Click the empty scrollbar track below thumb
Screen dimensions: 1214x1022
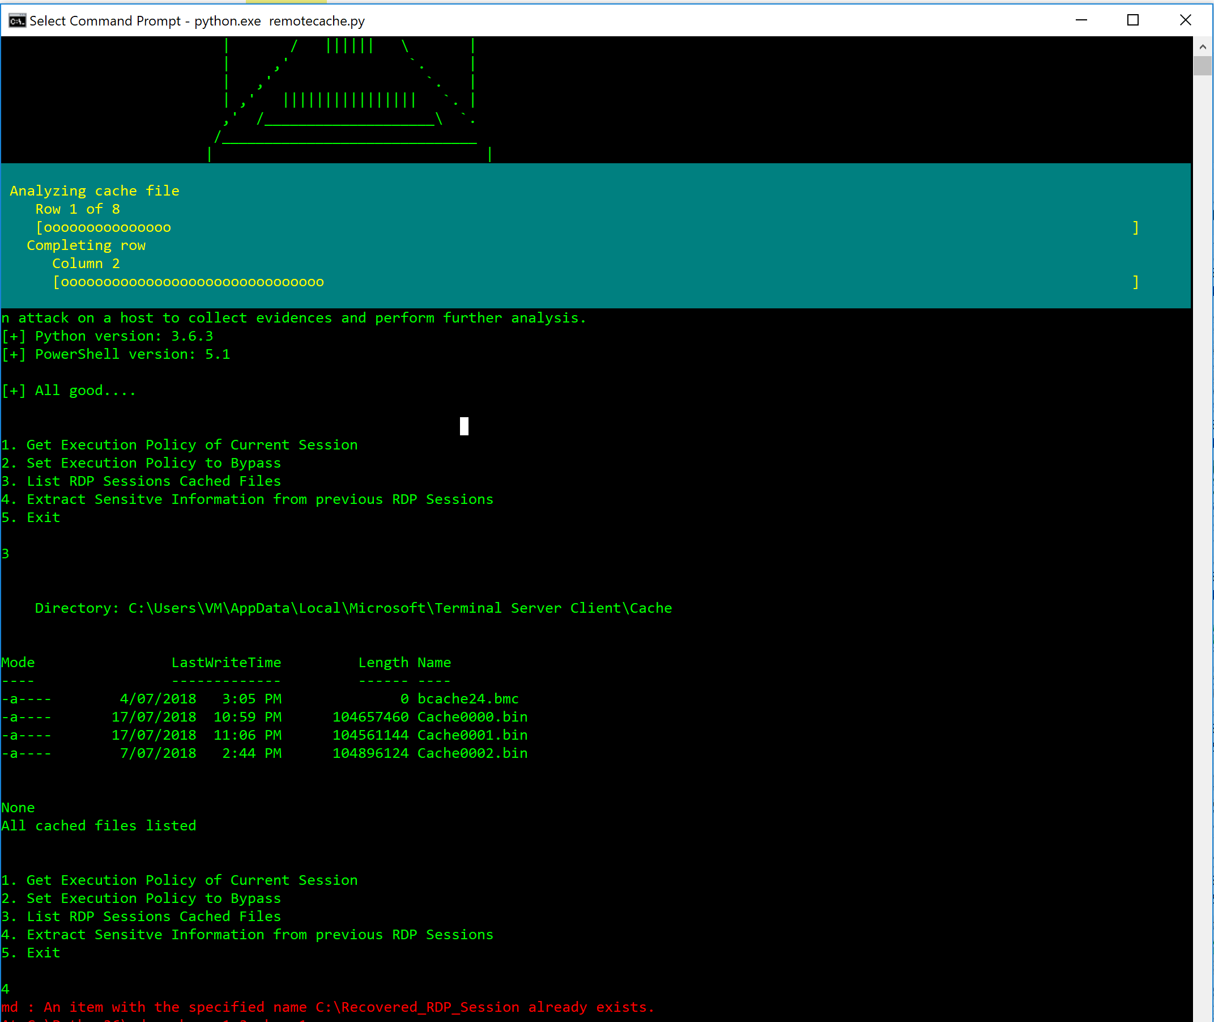[1203, 521]
